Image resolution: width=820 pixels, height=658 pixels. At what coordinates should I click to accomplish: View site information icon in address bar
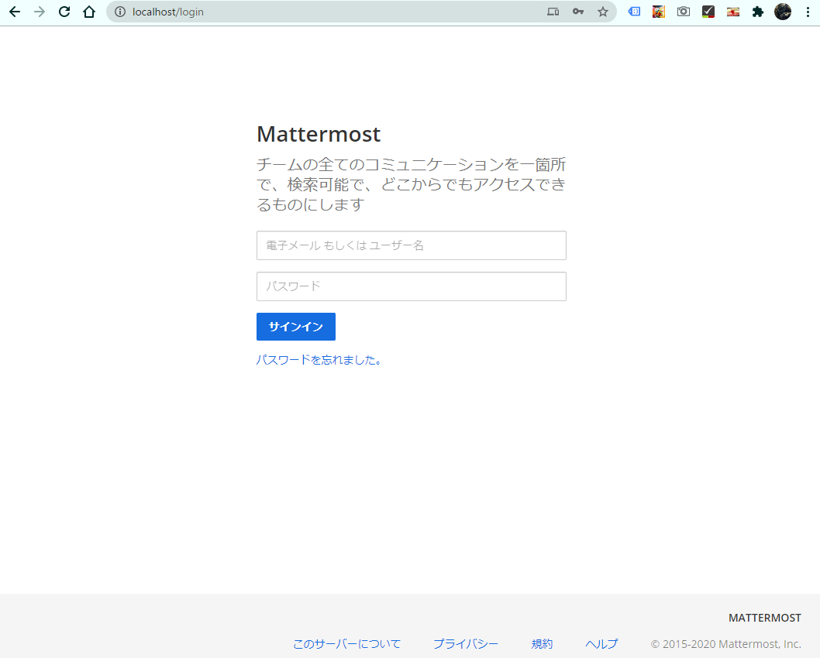[120, 12]
